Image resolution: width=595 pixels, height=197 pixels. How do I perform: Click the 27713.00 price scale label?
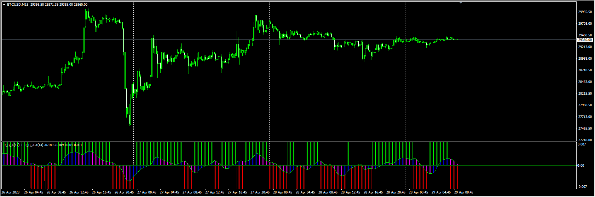[585, 117]
